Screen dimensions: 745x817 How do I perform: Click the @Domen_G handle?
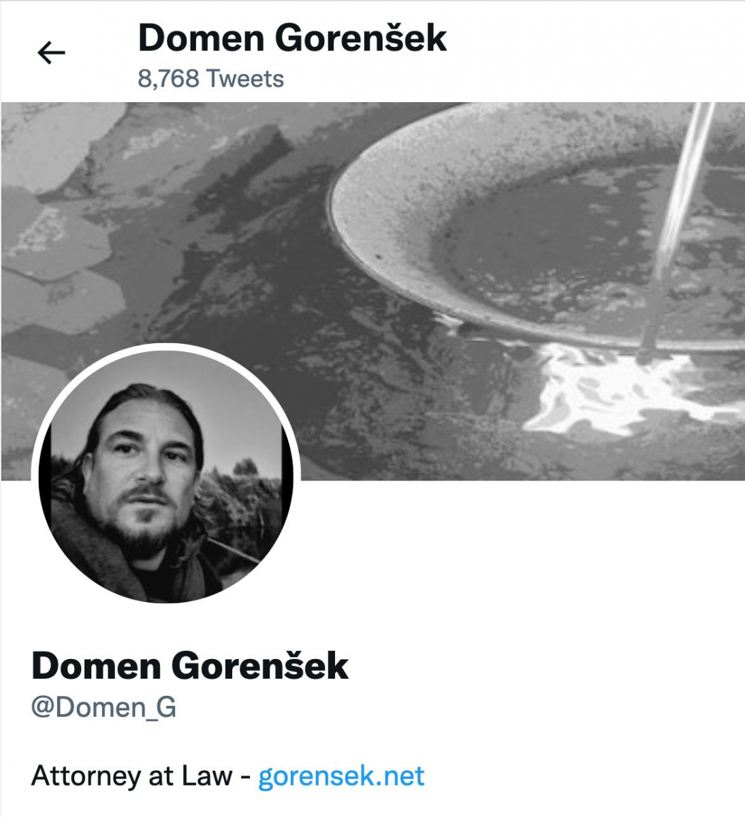pos(104,707)
